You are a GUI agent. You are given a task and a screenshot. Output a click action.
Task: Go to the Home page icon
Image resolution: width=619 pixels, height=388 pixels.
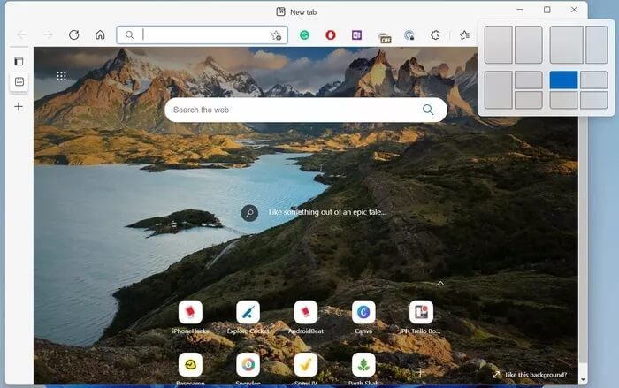pyautogui.click(x=100, y=34)
